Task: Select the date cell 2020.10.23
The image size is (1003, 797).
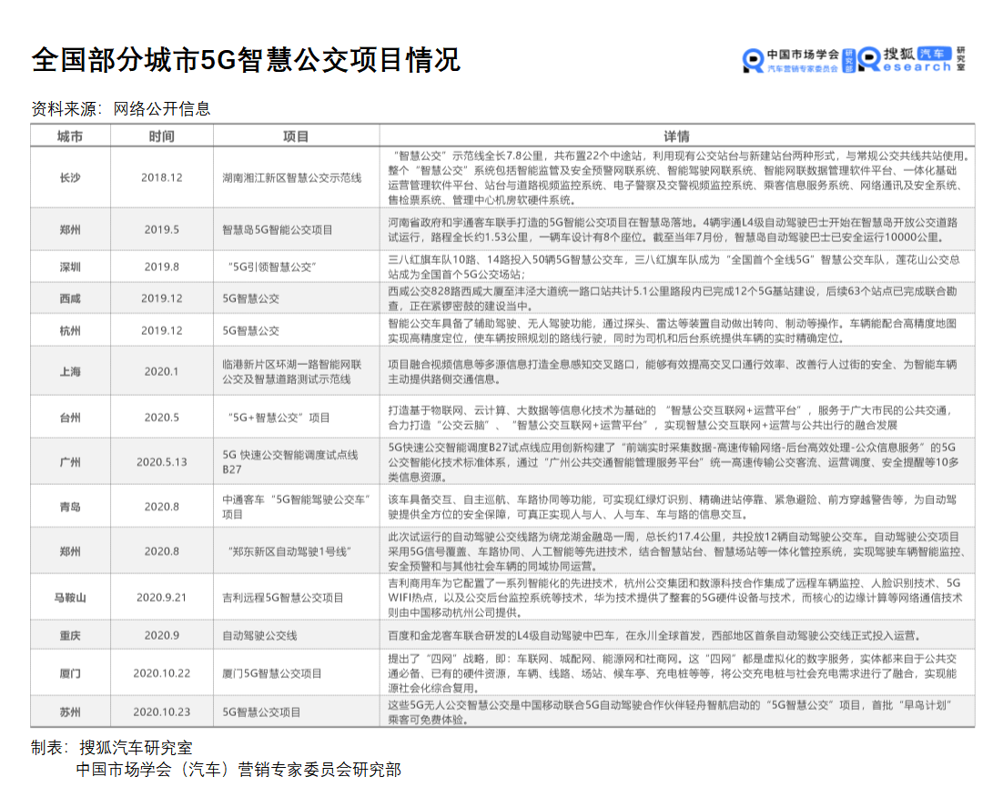Action: (x=162, y=712)
